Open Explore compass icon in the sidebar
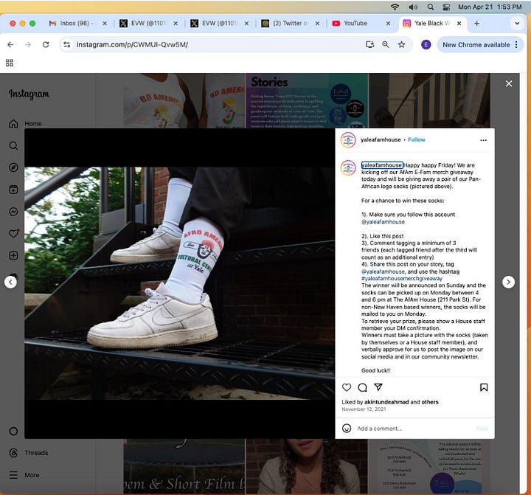531x495 pixels. [13, 167]
